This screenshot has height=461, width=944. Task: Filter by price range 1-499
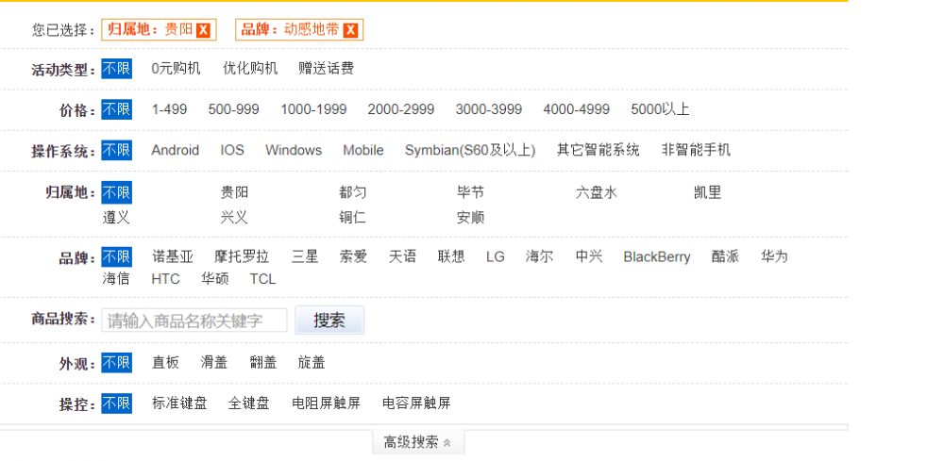coord(169,109)
